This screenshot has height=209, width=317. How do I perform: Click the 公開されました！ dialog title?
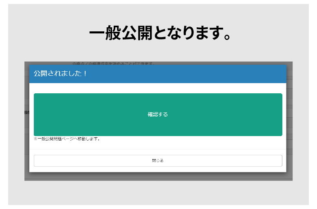[60, 74]
